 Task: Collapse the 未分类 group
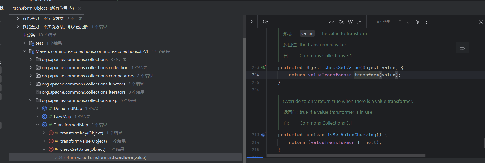(18, 35)
